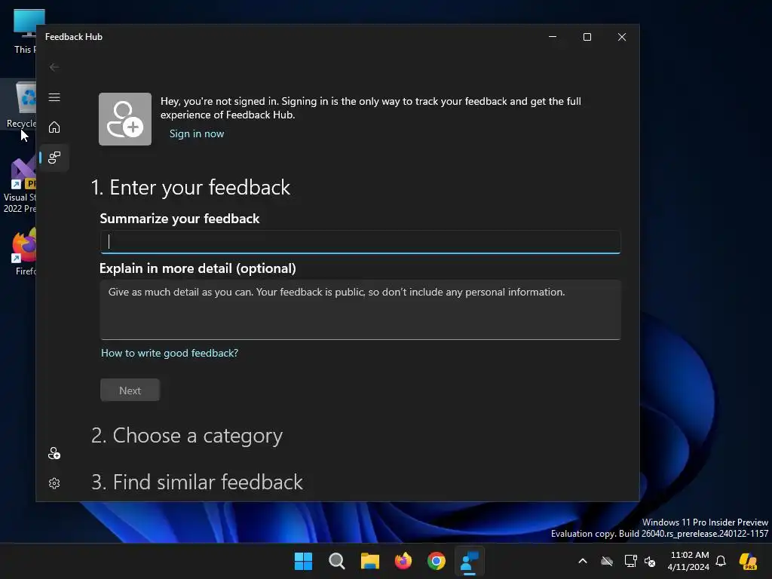Minimize the Feedback Hub window

pyautogui.click(x=553, y=37)
